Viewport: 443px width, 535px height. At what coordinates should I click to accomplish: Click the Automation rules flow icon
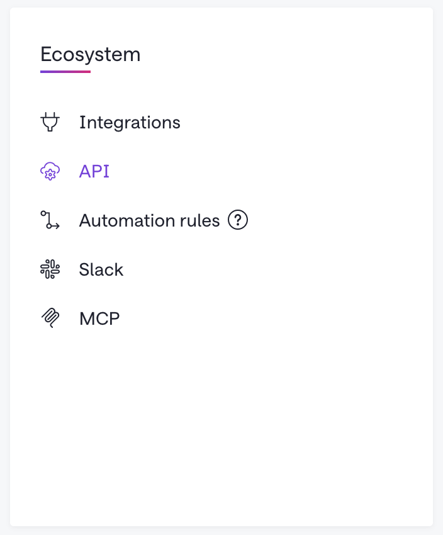[x=50, y=220]
